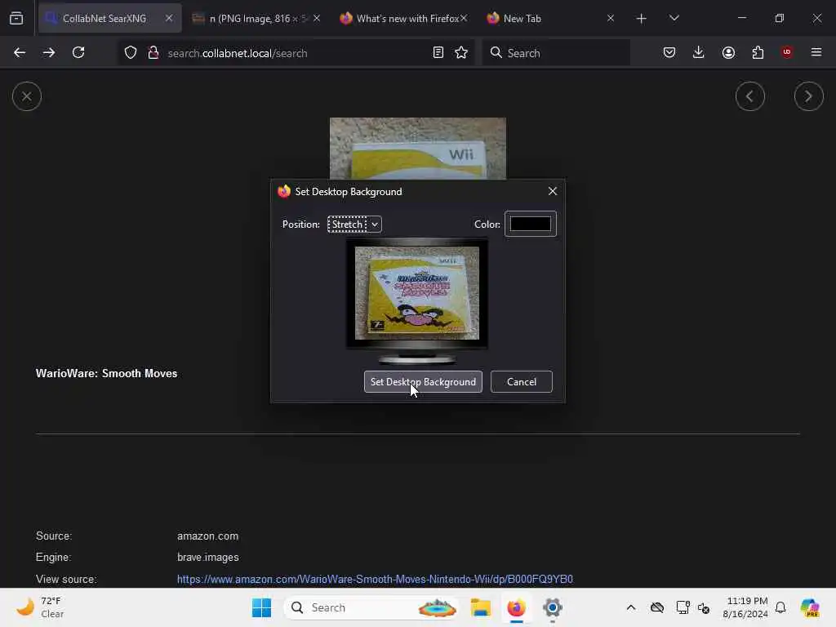Click the WarioWare: Smooth Moves title
Image resolution: width=836 pixels, height=627 pixels.
pos(106,374)
